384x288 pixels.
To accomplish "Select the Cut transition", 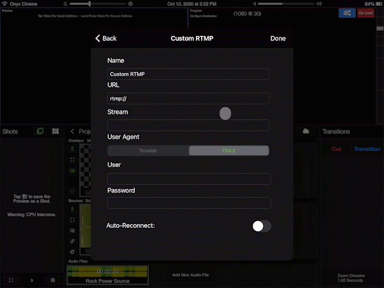I will pyautogui.click(x=336, y=149).
